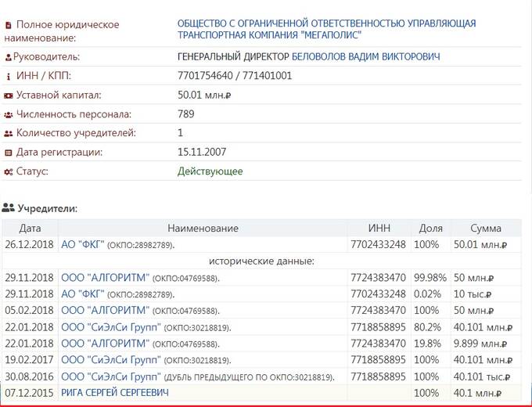Click the group icon beside Численность персонала

[x=8, y=115]
